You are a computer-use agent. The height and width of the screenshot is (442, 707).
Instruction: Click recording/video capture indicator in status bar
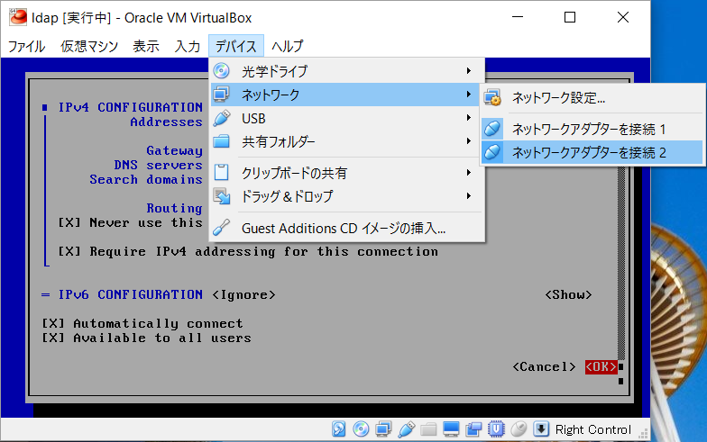click(473, 428)
